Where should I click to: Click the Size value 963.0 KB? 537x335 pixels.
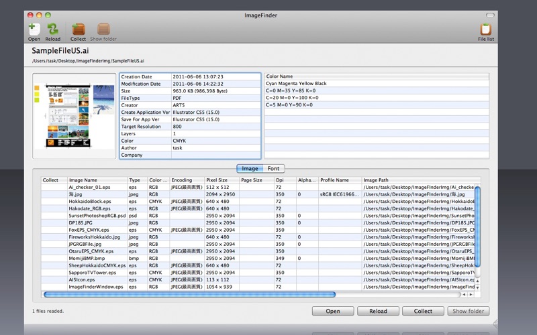coord(200,91)
